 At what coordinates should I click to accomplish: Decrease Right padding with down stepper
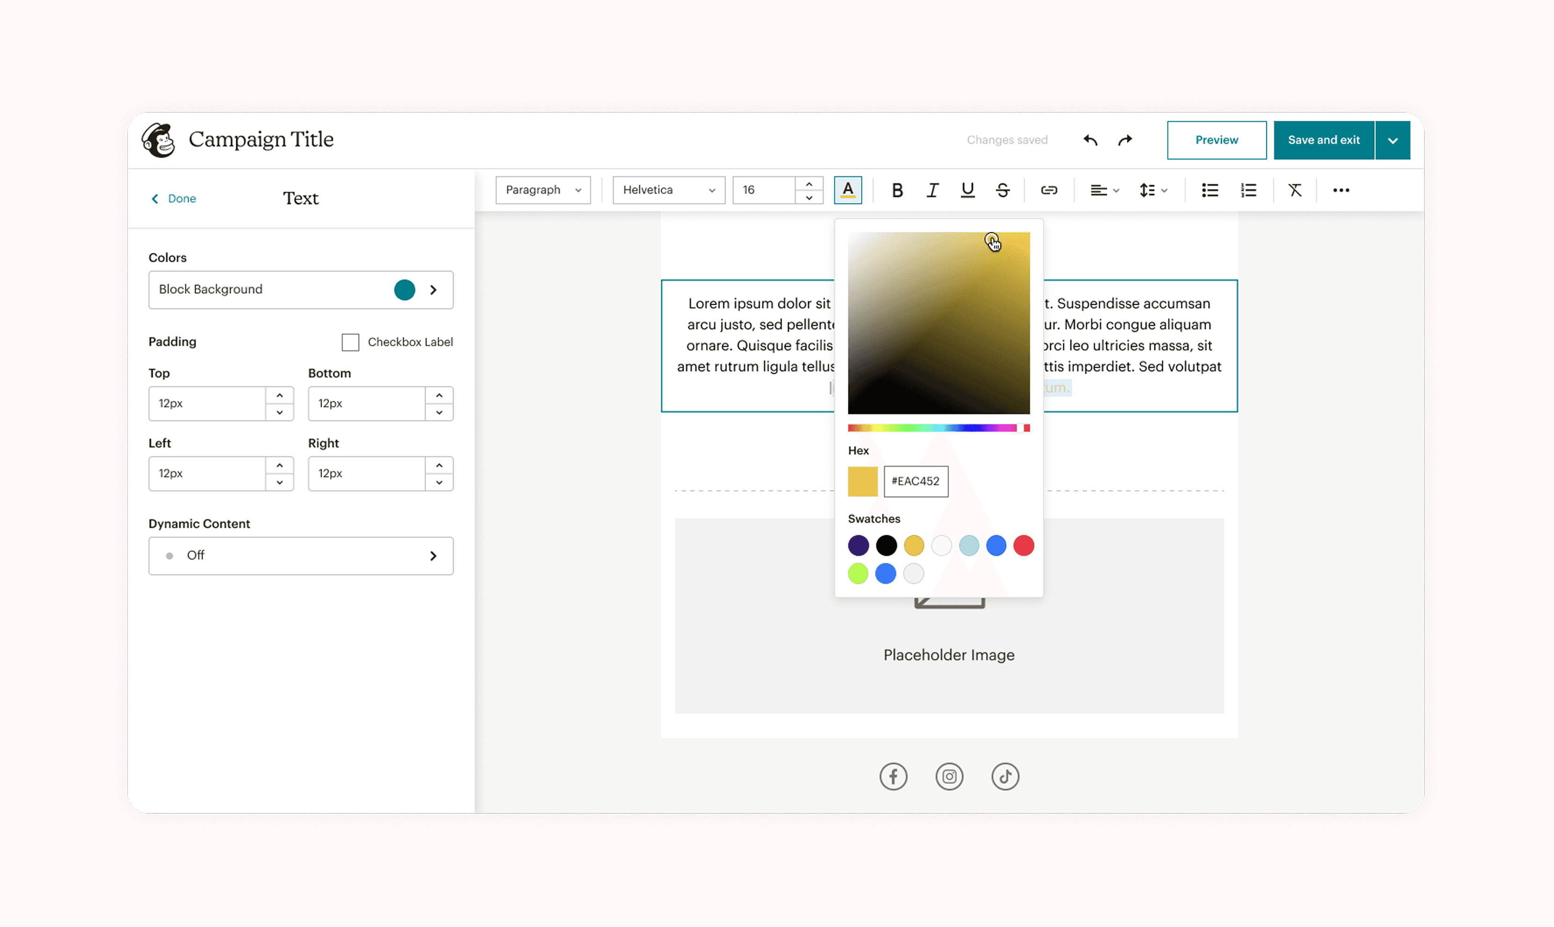[x=439, y=482]
